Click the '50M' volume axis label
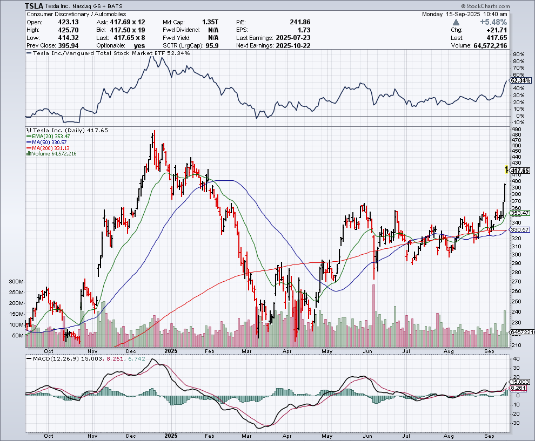Image resolution: width=535 pixels, height=441 pixels. pyautogui.click(x=18, y=336)
